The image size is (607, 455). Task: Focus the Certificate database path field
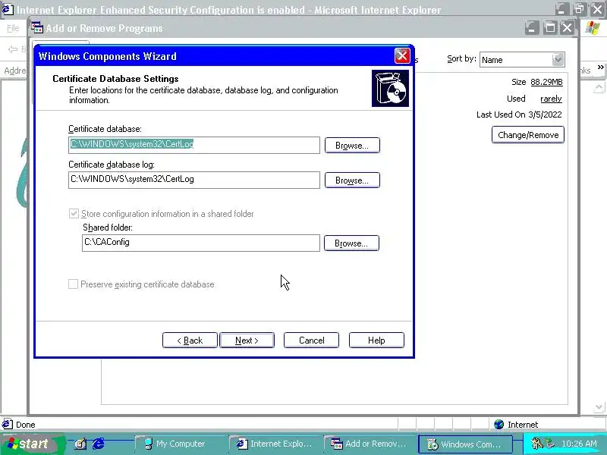194,145
